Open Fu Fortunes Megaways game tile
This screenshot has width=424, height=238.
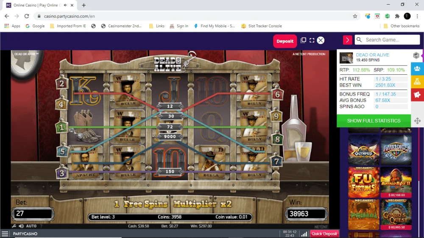click(x=363, y=182)
